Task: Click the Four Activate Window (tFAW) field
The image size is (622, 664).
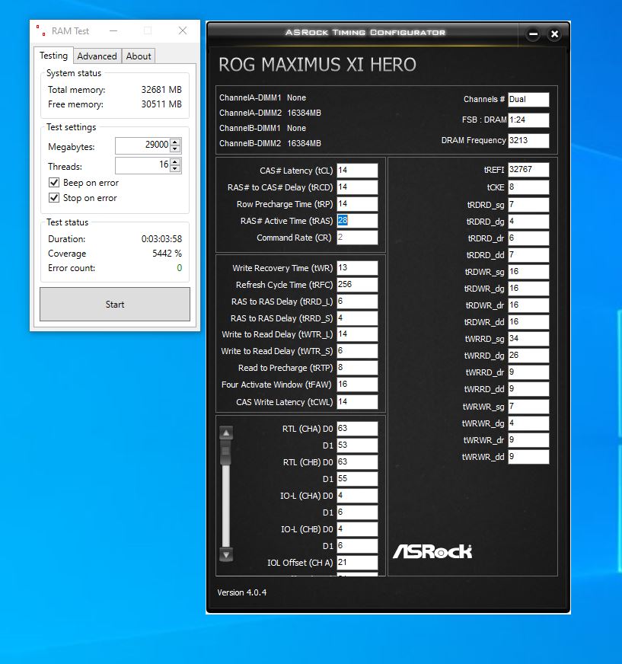Action: click(x=357, y=385)
